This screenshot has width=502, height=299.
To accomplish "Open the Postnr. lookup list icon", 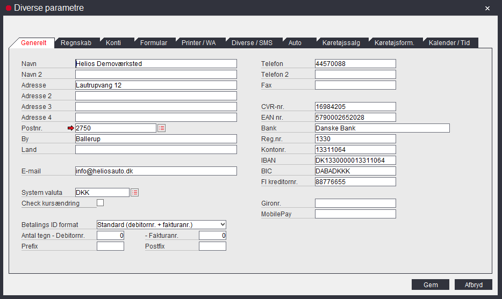I will tap(161, 128).
